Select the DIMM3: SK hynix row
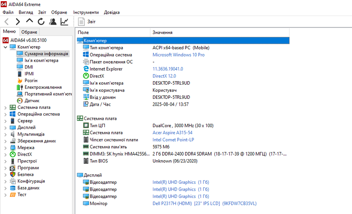The image size is (352, 214). pyautogui.click(x=183, y=154)
